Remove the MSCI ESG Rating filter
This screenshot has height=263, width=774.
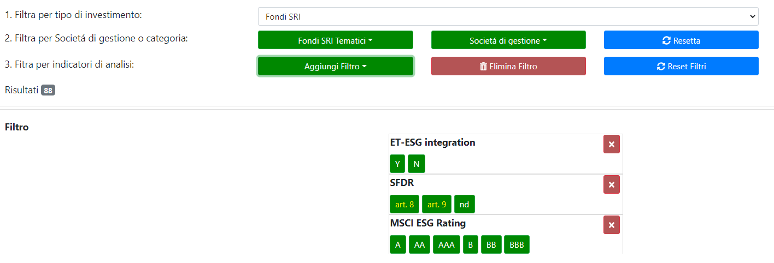tap(612, 225)
